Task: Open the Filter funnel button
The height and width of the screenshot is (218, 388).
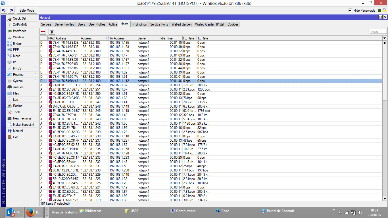Action: [x=52, y=31]
